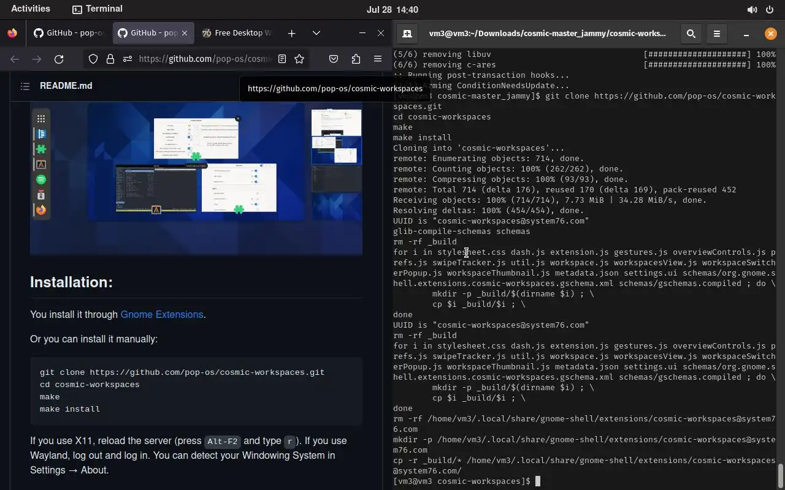Expand the list of all tabs
Viewport: 785px width, 490px height.
point(316,33)
